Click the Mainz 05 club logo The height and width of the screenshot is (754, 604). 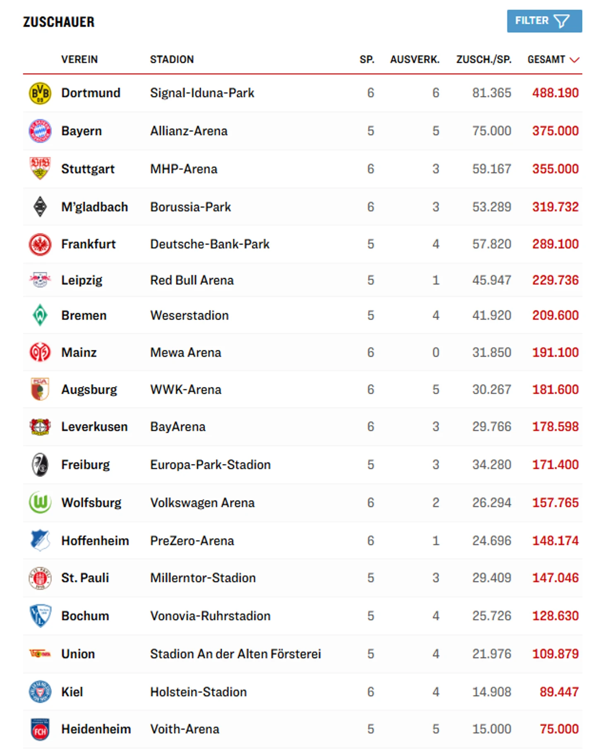click(x=40, y=352)
